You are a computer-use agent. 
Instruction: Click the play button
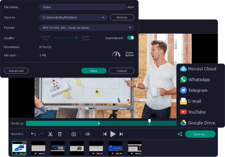coord(113,134)
